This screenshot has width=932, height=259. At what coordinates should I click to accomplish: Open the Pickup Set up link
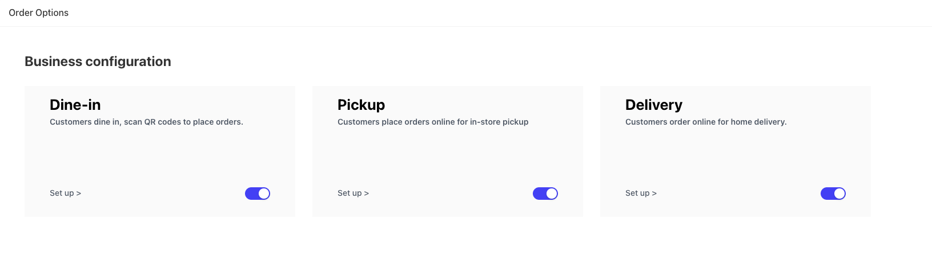tap(353, 193)
